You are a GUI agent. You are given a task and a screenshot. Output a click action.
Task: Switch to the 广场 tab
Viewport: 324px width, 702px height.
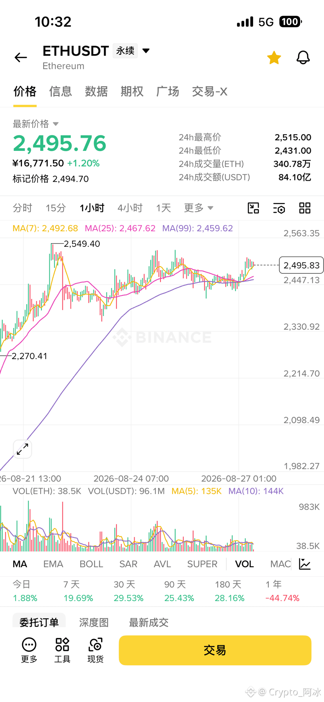167,91
